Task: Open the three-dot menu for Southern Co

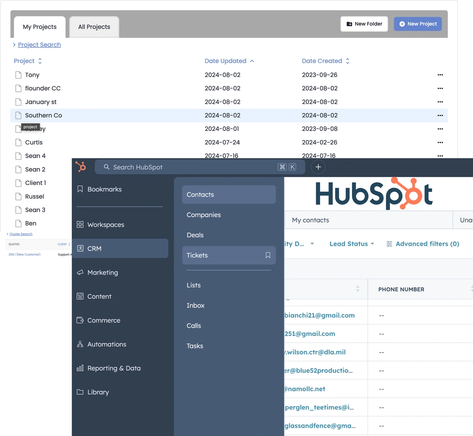Action: 440,115
